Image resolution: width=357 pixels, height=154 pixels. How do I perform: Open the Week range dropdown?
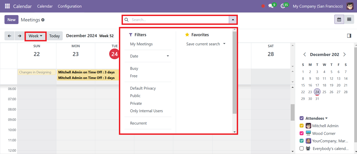click(35, 36)
